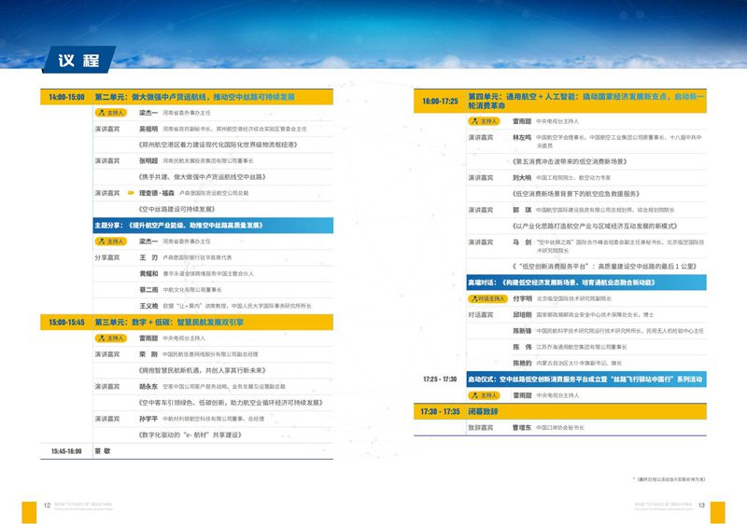Viewport: 747px width, 524px height.
Task: Click speaker name 曹增东
Action: coord(522,428)
